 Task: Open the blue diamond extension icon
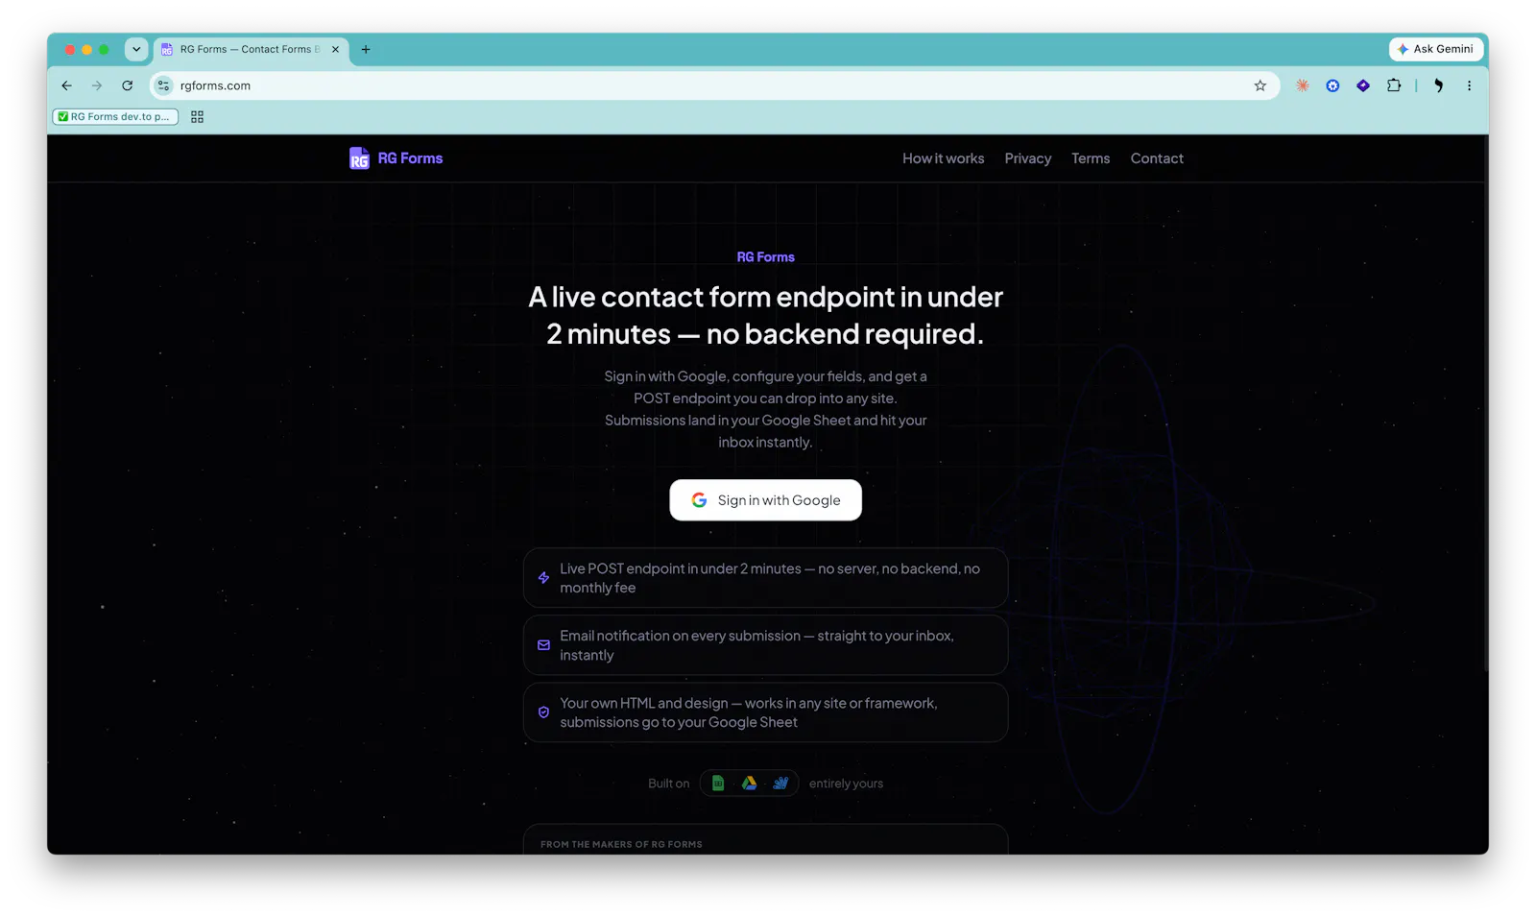(1363, 85)
